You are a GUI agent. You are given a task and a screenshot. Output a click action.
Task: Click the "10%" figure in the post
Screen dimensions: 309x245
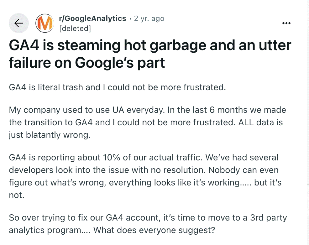pyautogui.click(x=110, y=158)
